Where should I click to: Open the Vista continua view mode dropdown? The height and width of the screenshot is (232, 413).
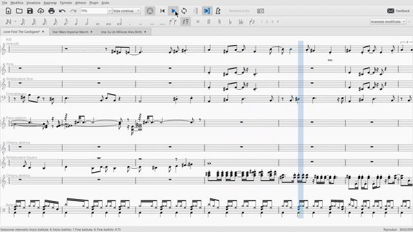click(x=126, y=11)
